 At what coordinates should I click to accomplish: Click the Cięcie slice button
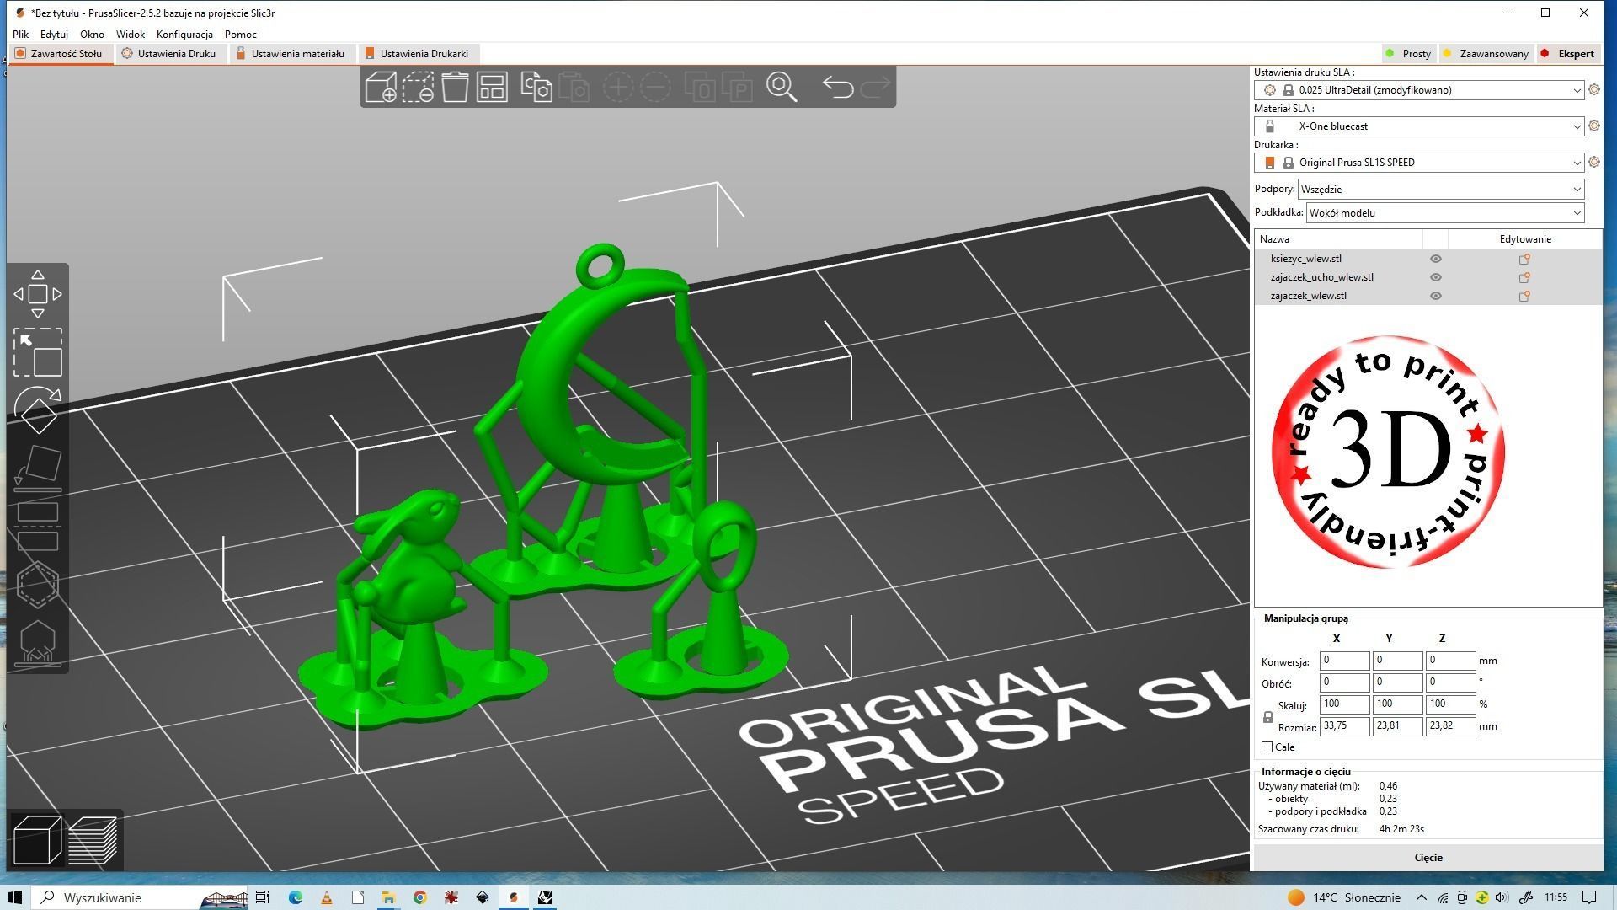click(1428, 858)
